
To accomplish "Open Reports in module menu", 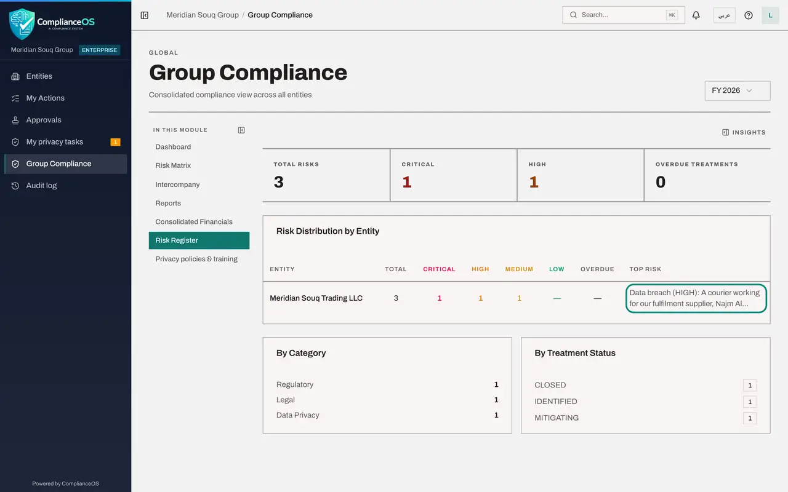I will [x=199, y=203].
